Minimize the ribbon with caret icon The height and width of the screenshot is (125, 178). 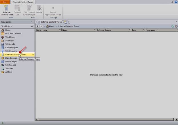pyautogui.click(x=172, y=2)
